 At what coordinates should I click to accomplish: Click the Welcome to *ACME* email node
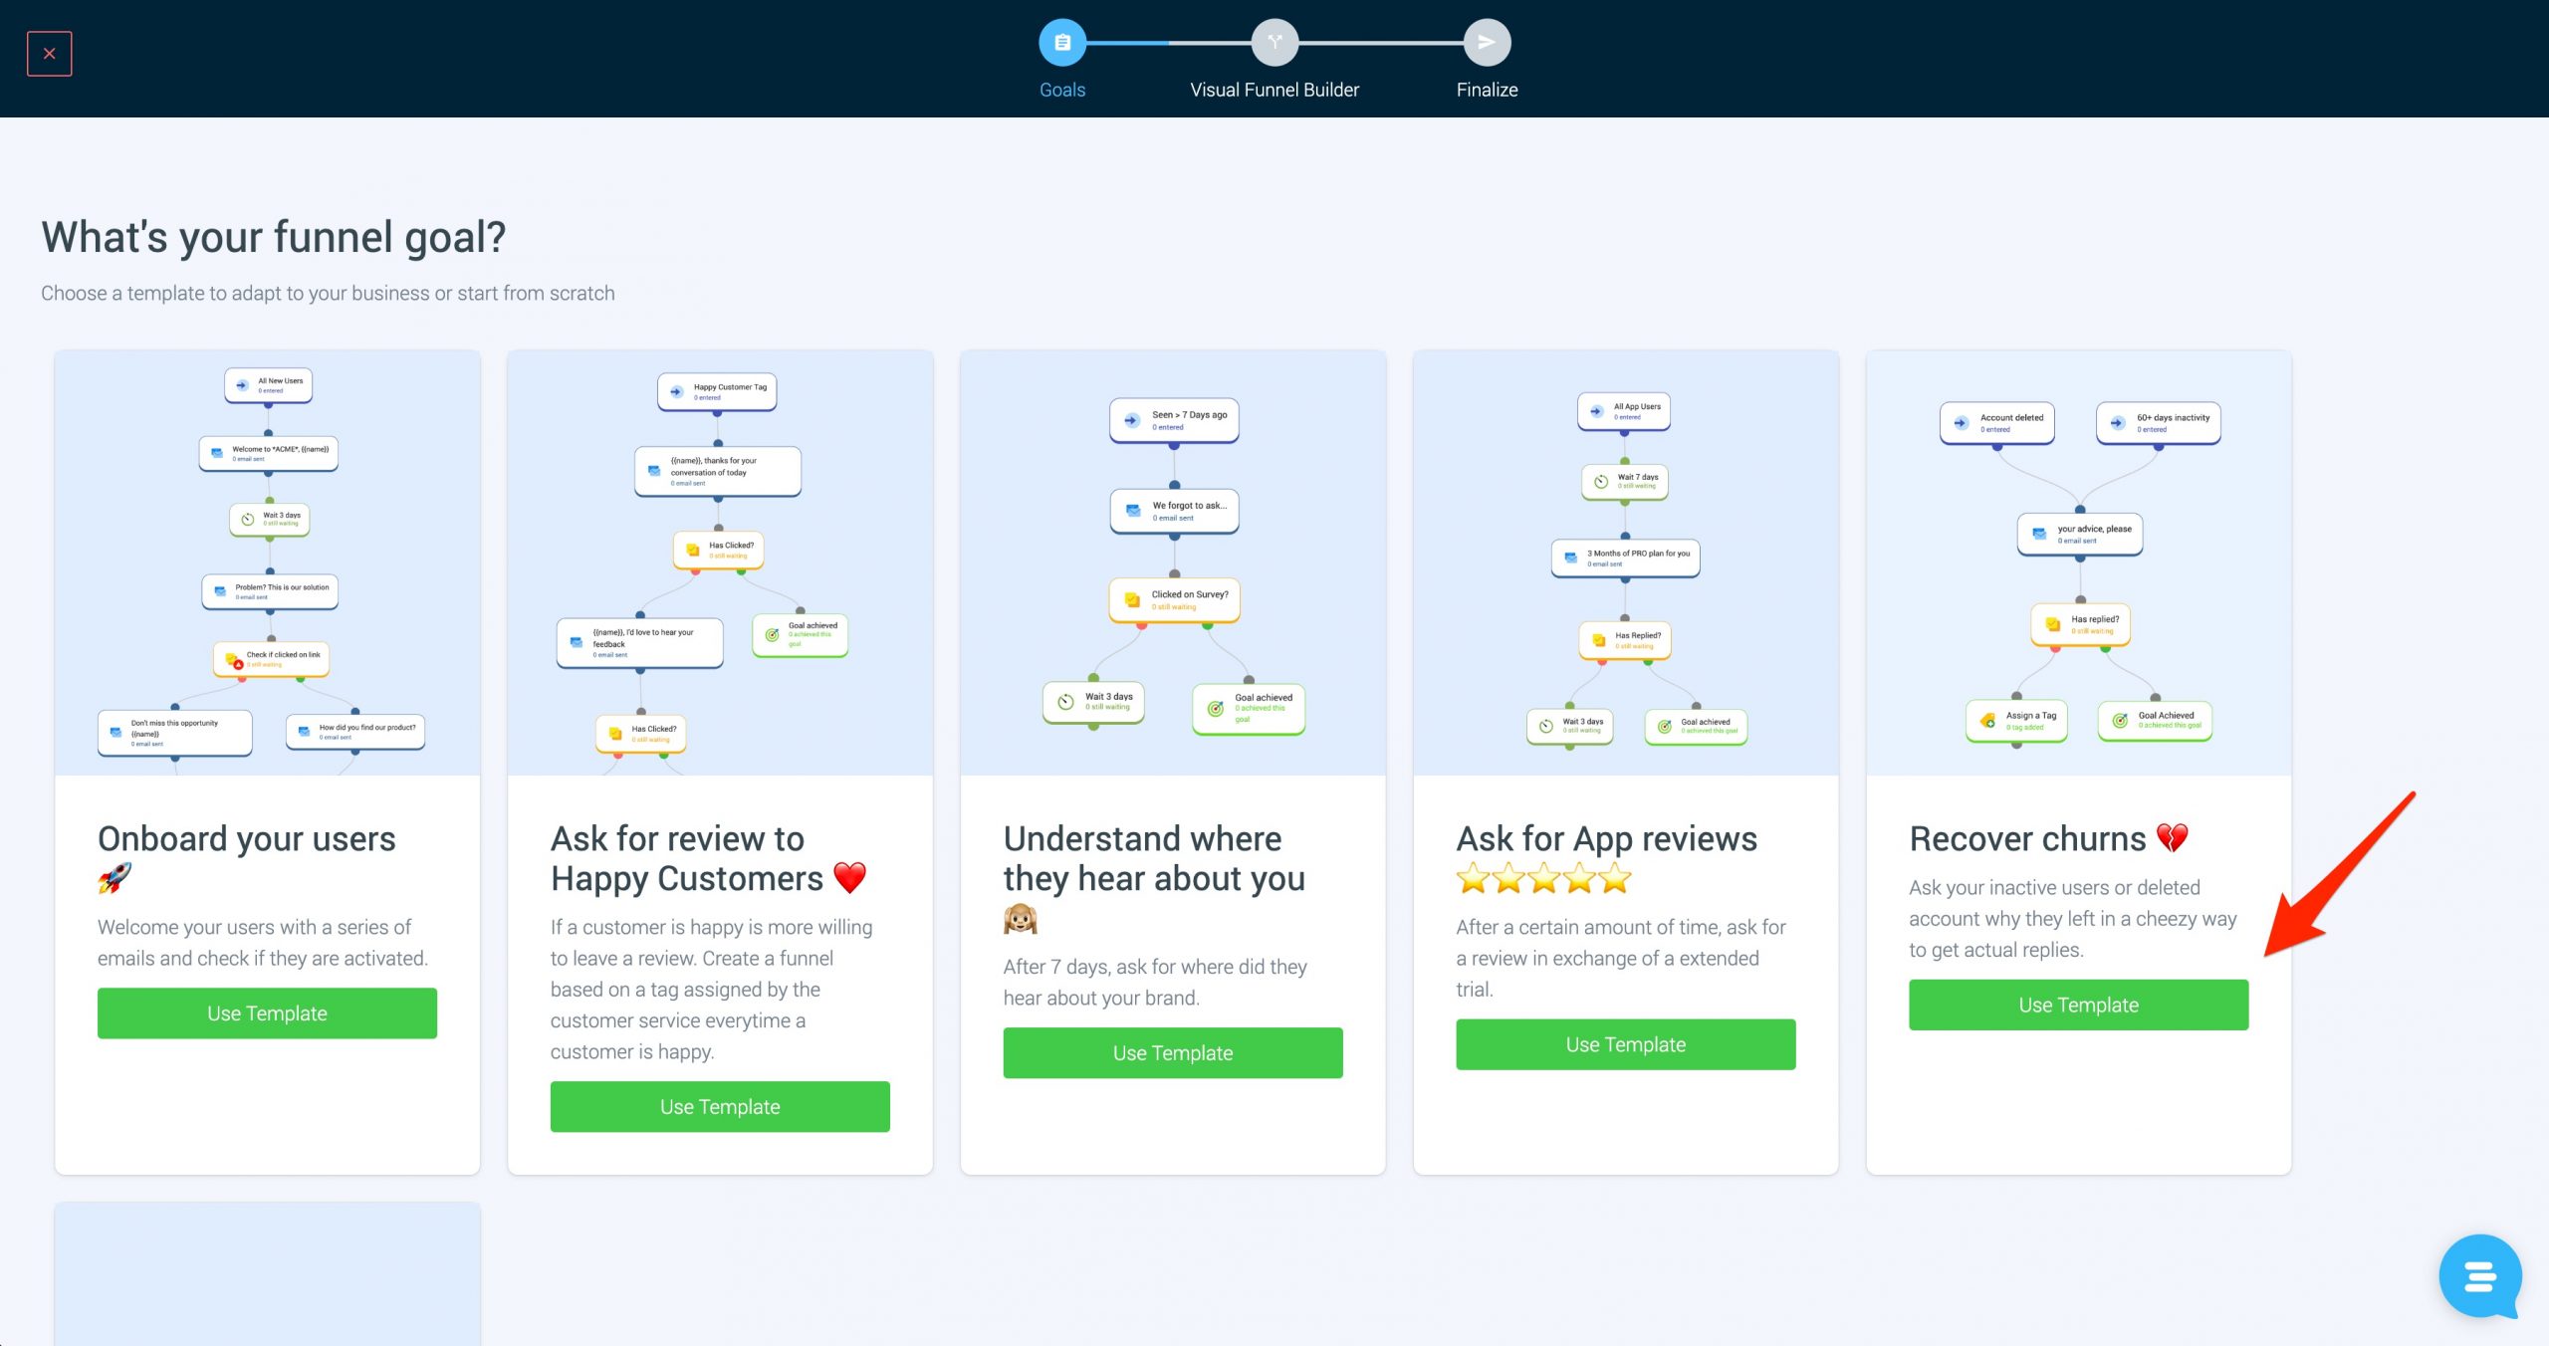coord(269,453)
